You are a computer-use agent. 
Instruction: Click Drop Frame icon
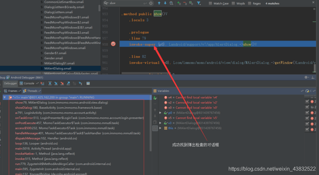pyautogui.click(x=74, y=83)
